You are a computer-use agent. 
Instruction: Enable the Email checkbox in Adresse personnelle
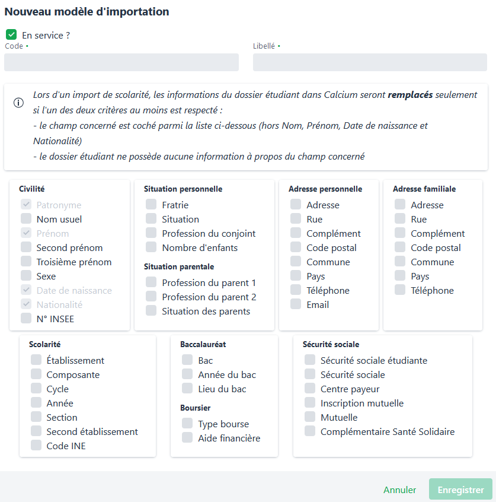point(296,304)
